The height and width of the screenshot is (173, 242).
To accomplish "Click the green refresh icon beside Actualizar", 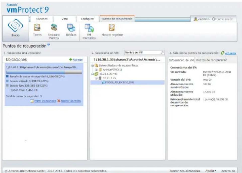I will (222, 53).
